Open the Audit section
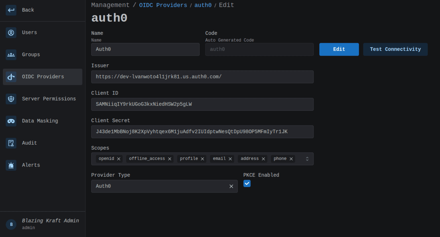The height and width of the screenshot is (237, 440). pyautogui.click(x=42, y=143)
